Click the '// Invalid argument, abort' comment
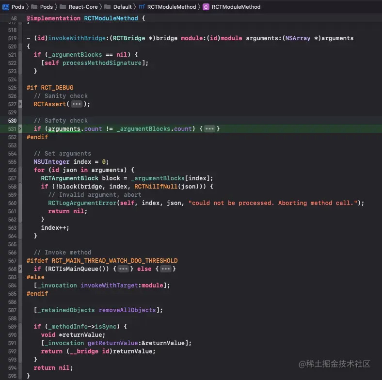This screenshot has width=382, height=380. pos(95,195)
